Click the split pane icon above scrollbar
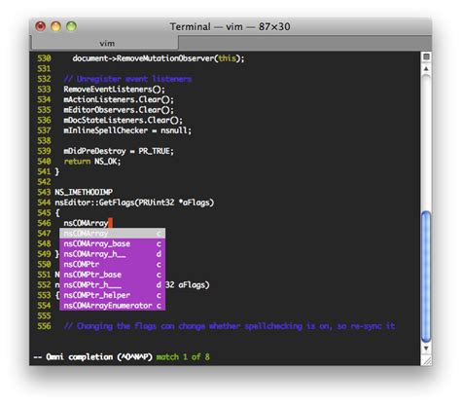The width and height of the screenshot is (461, 406). click(426, 56)
